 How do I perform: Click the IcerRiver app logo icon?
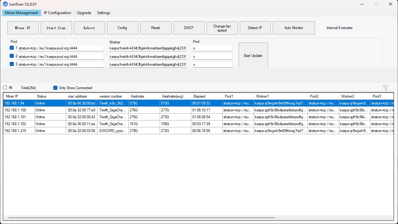pyautogui.click(x=5, y=4)
